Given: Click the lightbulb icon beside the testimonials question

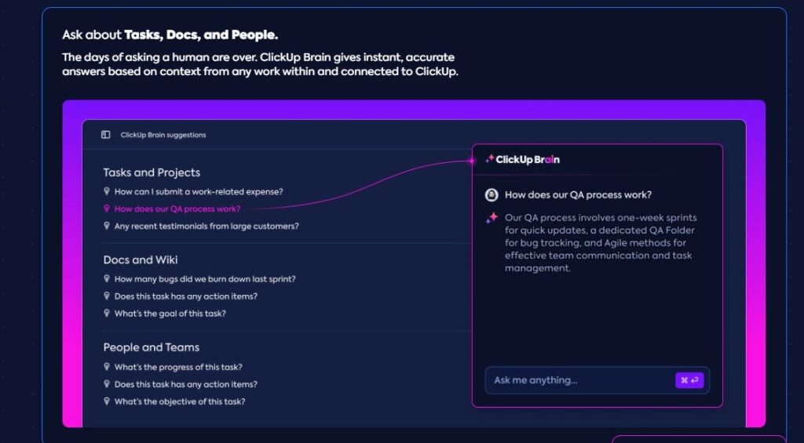Looking at the screenshot, I should point(107,226).
